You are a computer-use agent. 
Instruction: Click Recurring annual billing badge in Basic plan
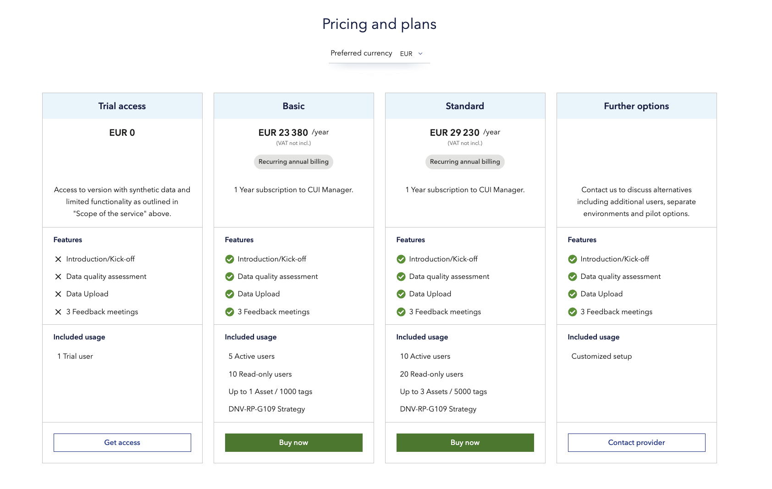pos(293,162)
